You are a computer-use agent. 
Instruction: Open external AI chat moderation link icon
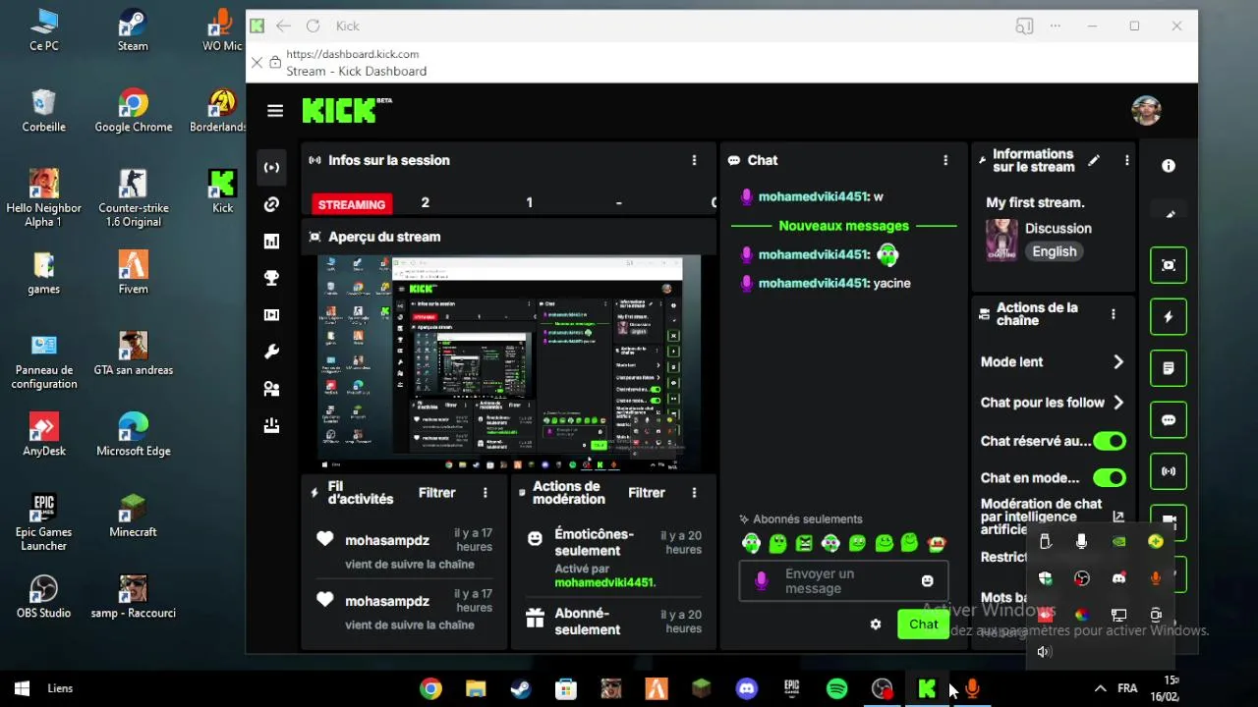click(x=1117, y=517)
